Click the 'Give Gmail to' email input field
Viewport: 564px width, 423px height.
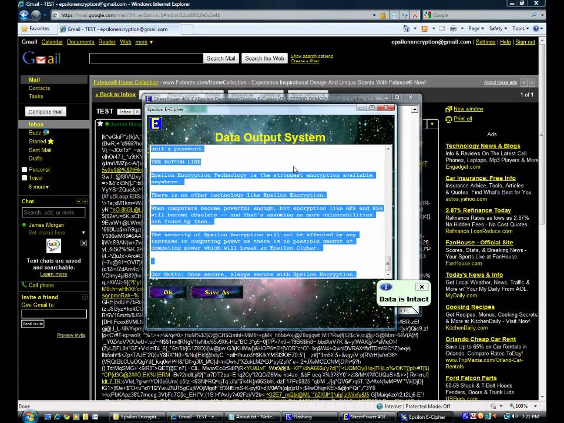pyautogui.click(x=54, y=314)
